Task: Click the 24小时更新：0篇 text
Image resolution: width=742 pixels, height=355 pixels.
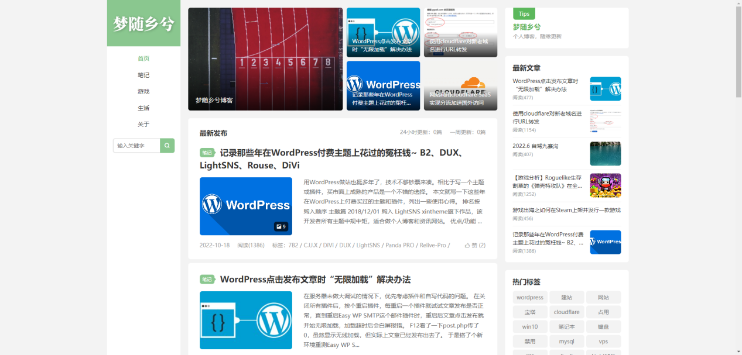Action: point(421,132)
